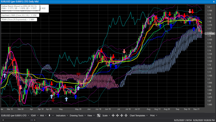Click the Aug 11 date axis label
This screenshot has width=216, height=122.
[x=157, y=109]
